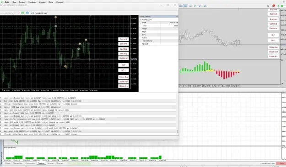Switch to MN timeframe in main window
Screen dimensions: 286x167
tap(205, 6)
